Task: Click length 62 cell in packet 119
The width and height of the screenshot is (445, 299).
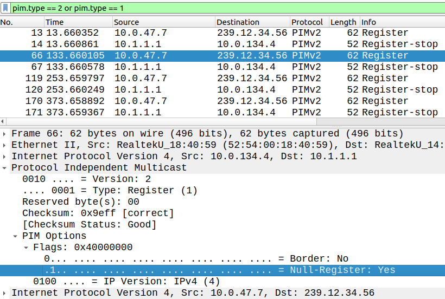Action: click(353, 78)
